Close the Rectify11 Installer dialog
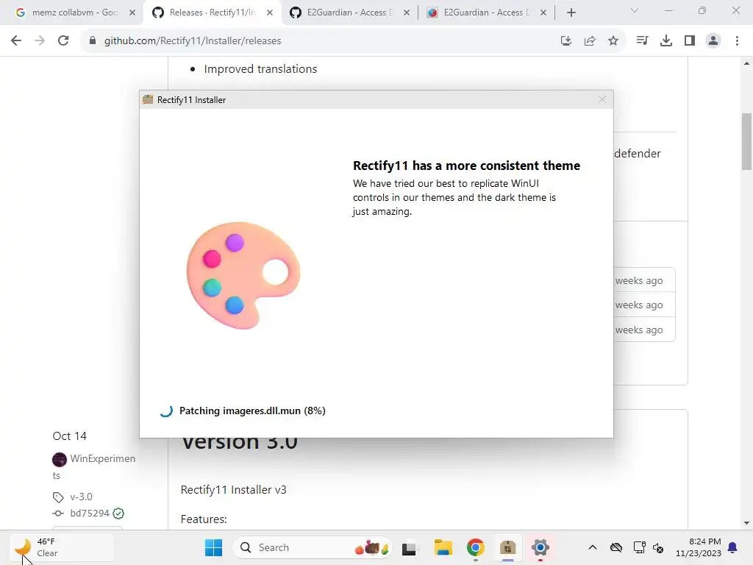The width and height of the screenshot is (753, 565). [x=602, y=99]
